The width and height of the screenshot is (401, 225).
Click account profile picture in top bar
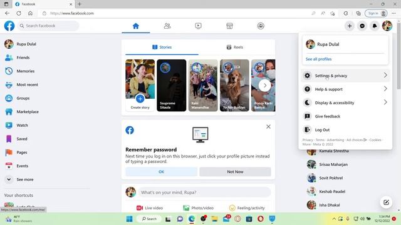click(x=387, y=26)
